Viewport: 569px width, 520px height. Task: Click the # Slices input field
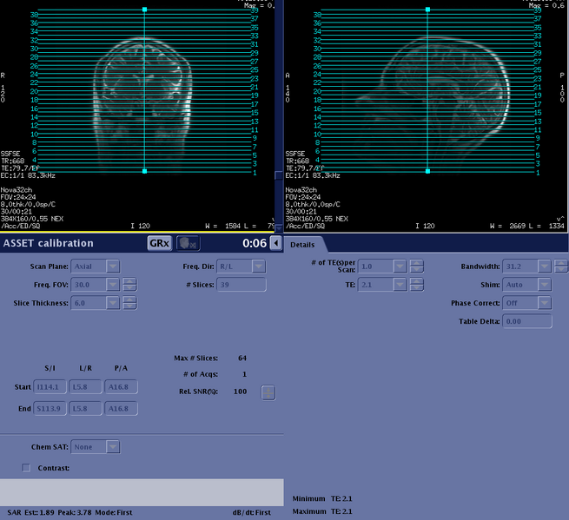[241, 285]
